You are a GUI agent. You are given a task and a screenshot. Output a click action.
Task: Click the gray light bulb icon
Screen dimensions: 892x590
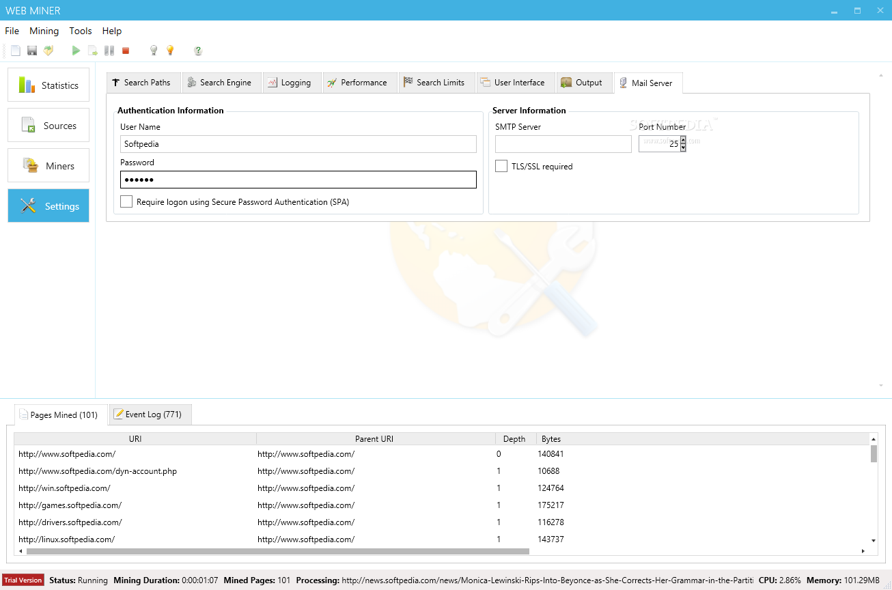tap(154, 51)
